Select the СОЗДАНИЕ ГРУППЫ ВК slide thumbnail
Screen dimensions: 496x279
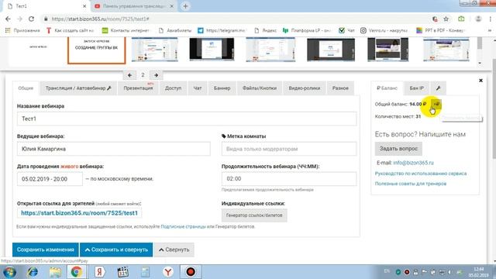pos(96,50)
